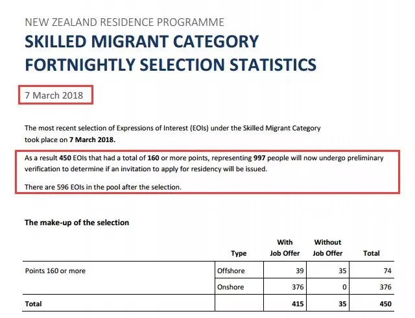Screen dimensions: 415x318
Task: Click the Offshore total value 74
Action: [388, 271]
